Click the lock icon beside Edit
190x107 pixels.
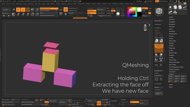click(x=13, y=10)
